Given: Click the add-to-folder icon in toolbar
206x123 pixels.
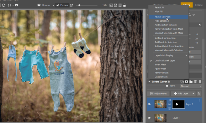Looking at the screenshot, I should [17, 5].
